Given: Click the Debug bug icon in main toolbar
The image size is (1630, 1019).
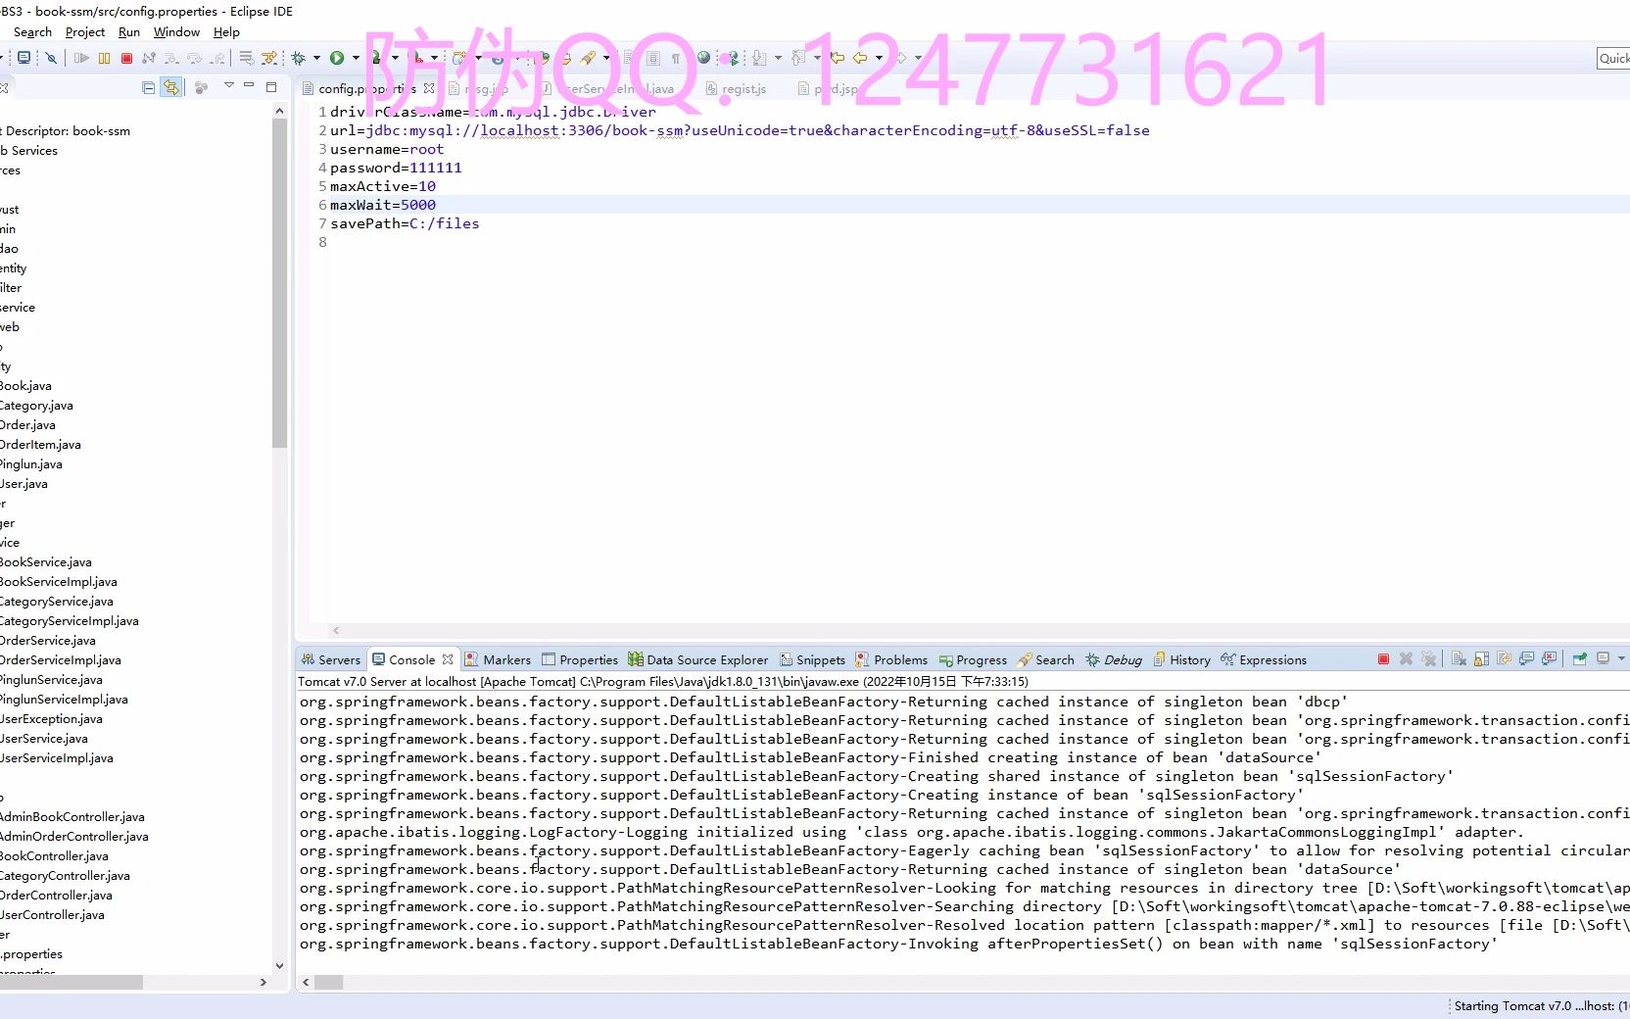Looking at the screenshot, I should point(298,58).
